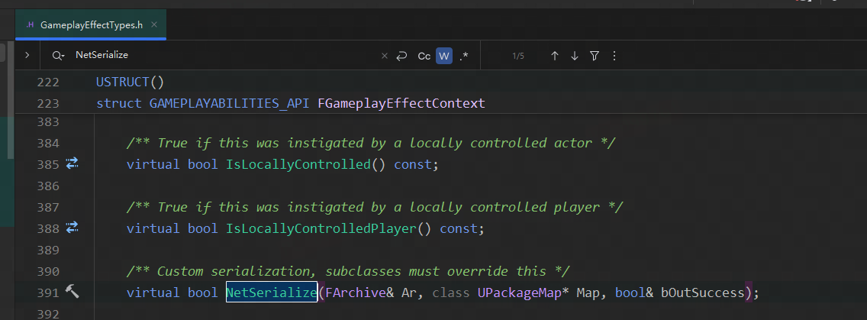
Task: Open more search options menu
Action: tap(614, 56)
